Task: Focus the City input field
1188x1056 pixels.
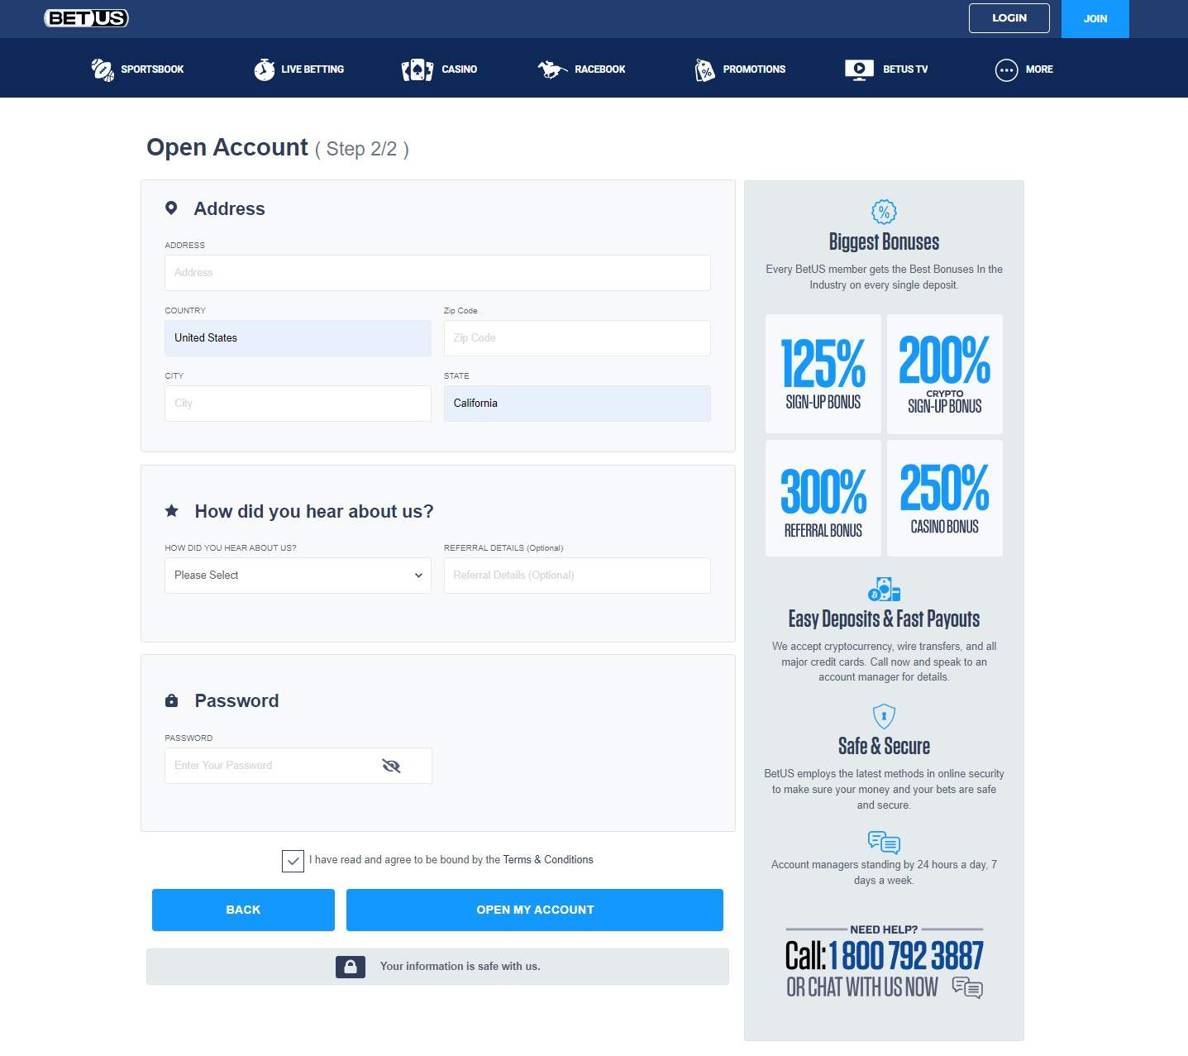Action: pyautogui.click(x=298, y=404)
